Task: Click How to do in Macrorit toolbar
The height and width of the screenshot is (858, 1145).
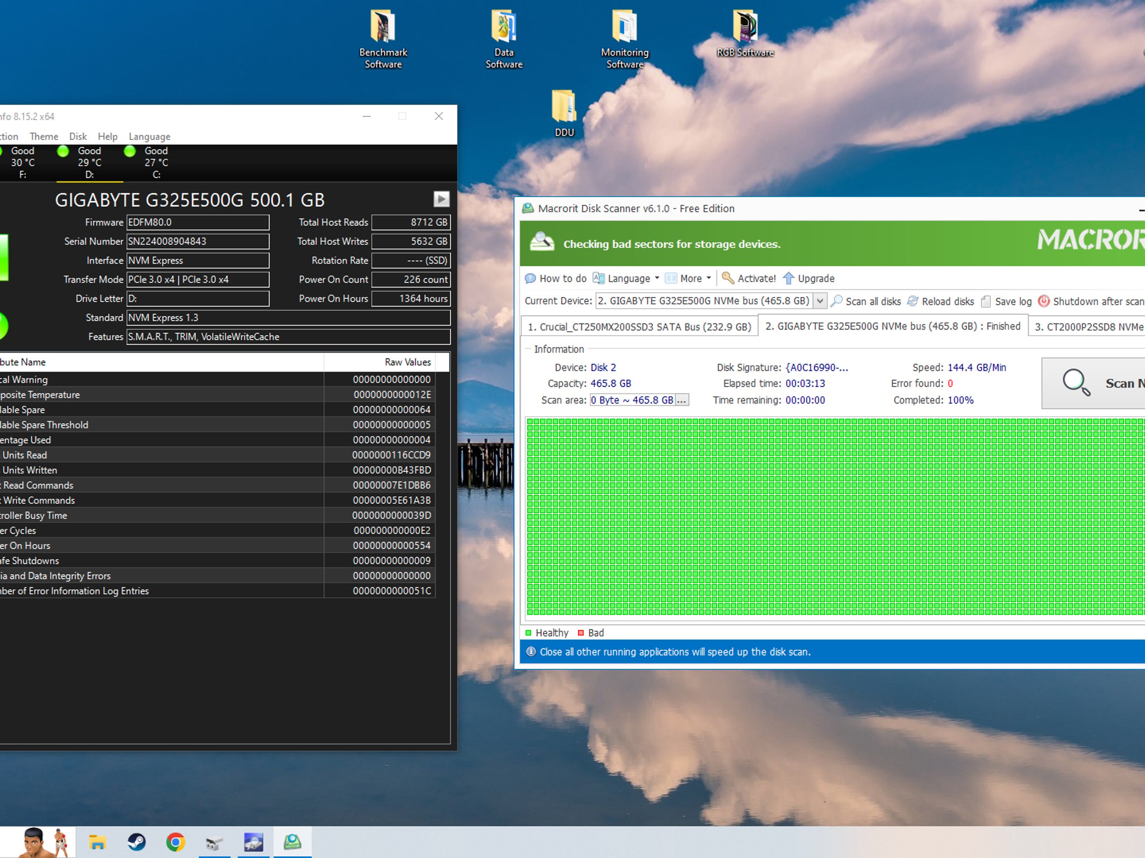Action: [556, 278]
